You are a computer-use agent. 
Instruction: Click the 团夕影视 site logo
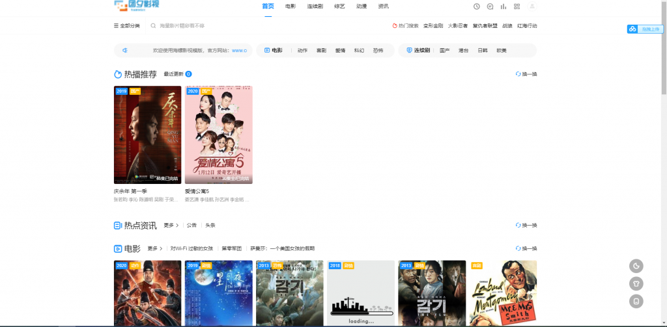[136, 5]
